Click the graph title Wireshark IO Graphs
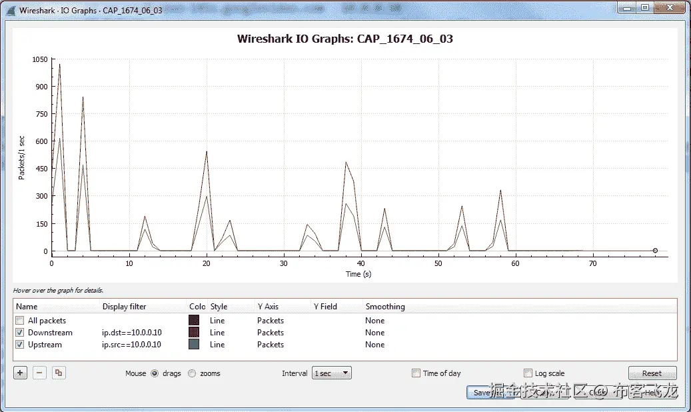Image resolution: width=691 pixels, height=412 pixels. coord(345,39)
